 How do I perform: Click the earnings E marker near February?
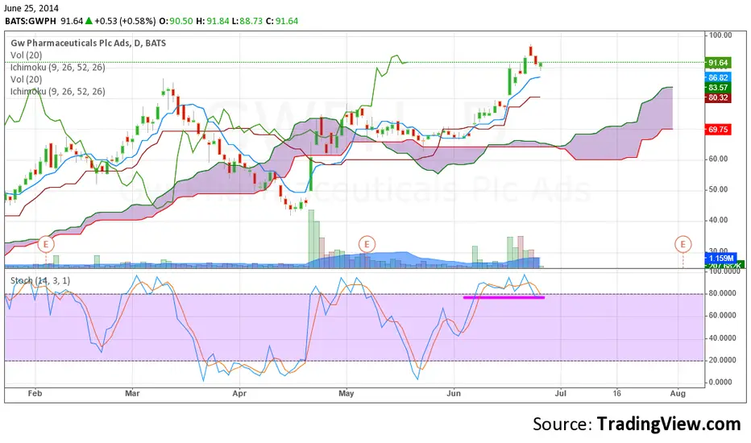(x=46, y=244)
